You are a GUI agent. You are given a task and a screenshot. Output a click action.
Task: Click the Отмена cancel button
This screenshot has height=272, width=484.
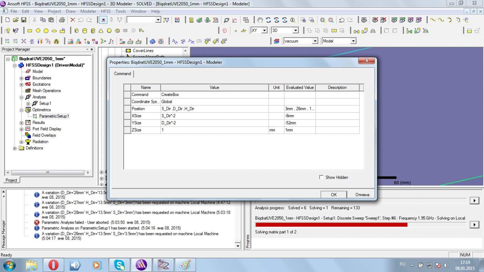pyautogui.click(x=362, y=195)
